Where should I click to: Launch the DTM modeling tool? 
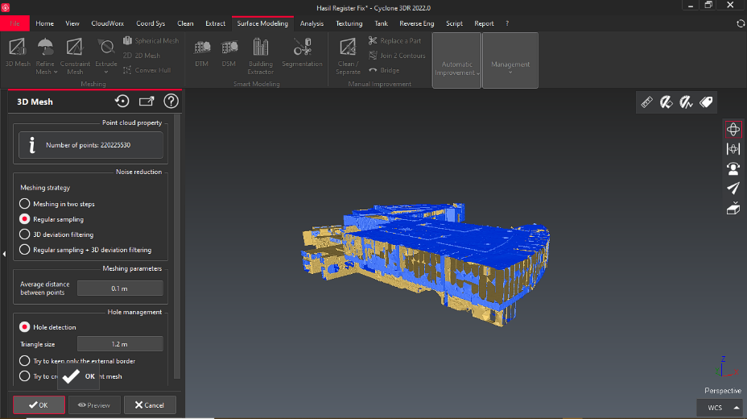tap(201, 52)
